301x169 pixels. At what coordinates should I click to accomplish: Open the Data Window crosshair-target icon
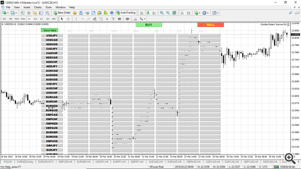(29, 13)
